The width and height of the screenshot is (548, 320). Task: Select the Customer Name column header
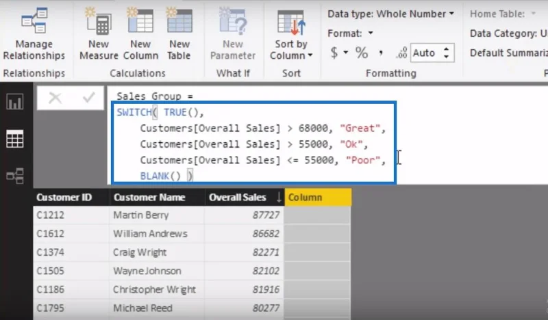(157, 197)
